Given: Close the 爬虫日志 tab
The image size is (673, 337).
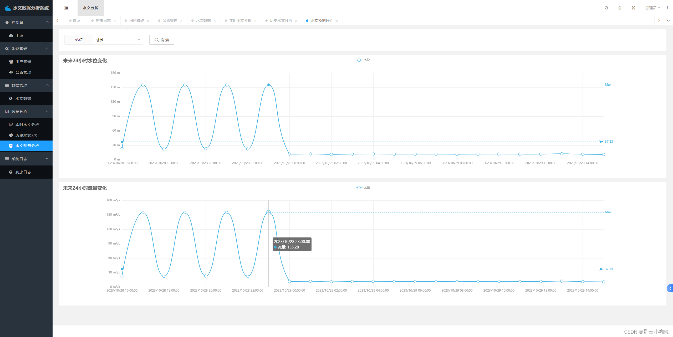Looking at the screenshot, I should point(115,21).
